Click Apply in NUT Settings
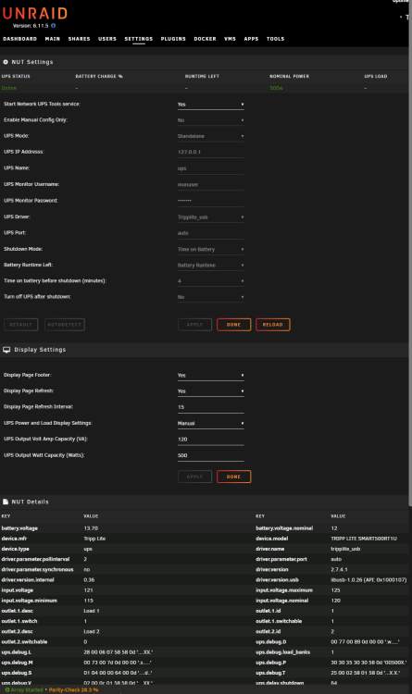The image size is (412, 694). 195,325
